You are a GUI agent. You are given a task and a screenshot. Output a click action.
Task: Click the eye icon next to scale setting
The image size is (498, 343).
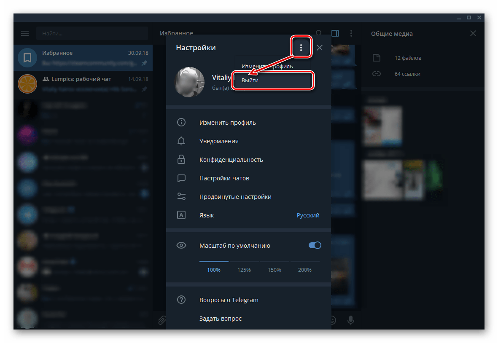coord(181,245)
